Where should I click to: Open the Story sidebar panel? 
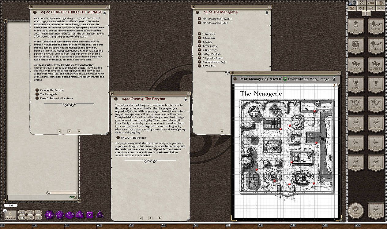pos(355,65)
